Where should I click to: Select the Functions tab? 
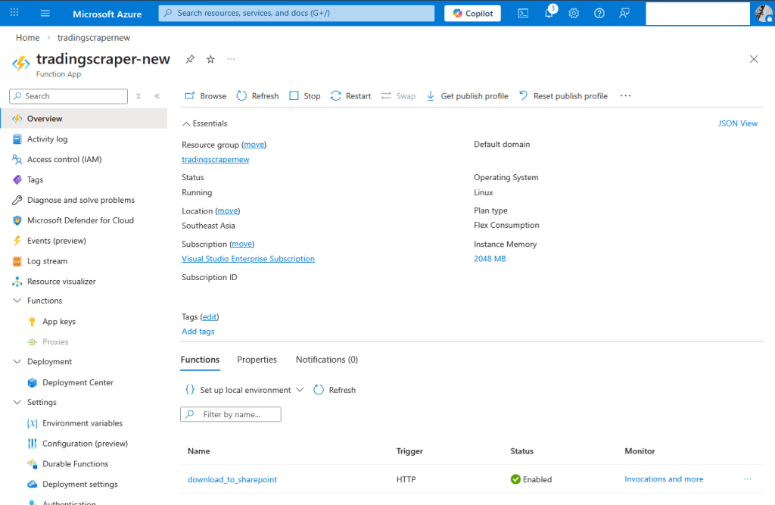click(200, 360)
